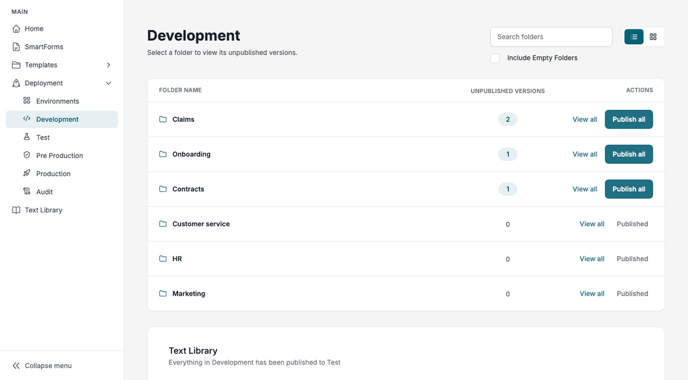The width and height of the screenshot is (688, 380).
Task: View all versions for Claims
Action: pyautogui.click(x=585, y=119)
